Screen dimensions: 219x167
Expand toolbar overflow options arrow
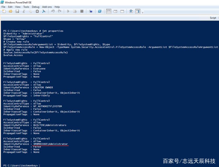[142, 13]
